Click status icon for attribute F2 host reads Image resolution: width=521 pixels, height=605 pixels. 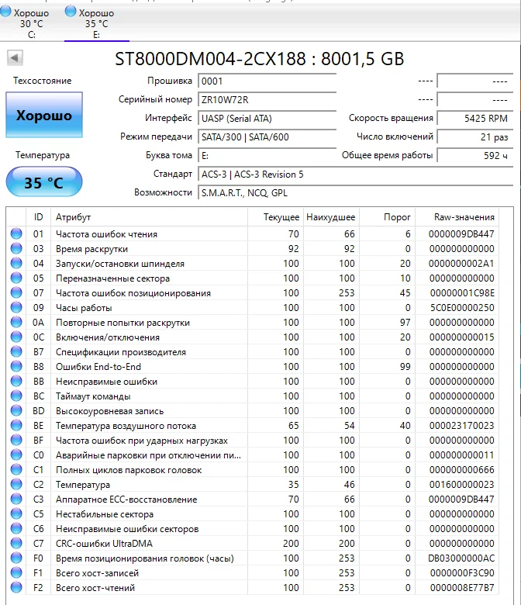(16, 588)
